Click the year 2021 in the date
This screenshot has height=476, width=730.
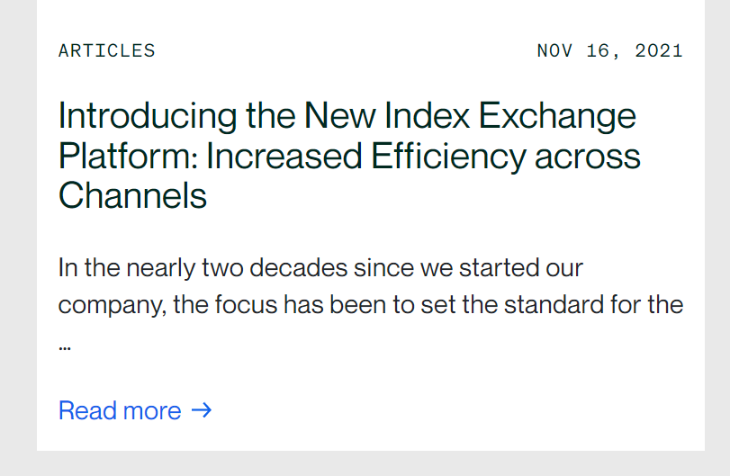pyautogui.click(x=659, y=50)
